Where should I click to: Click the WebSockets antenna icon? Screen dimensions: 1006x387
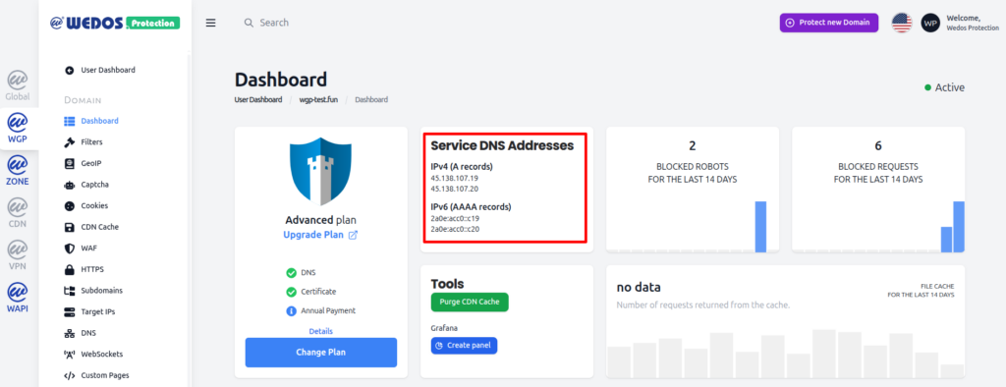[x=70, y=355]
